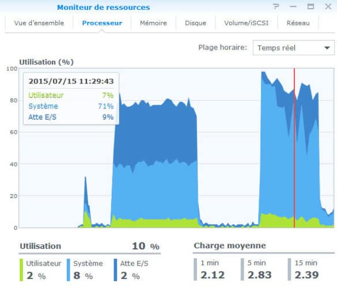Click the 1 min load average value
The image size is (337, 291).
point(213,275)
